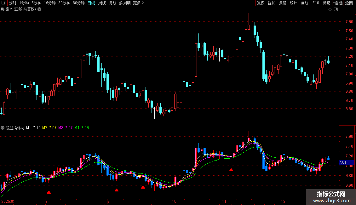
Task: Click the diamond icon above the chart
Action: [330, 9]
